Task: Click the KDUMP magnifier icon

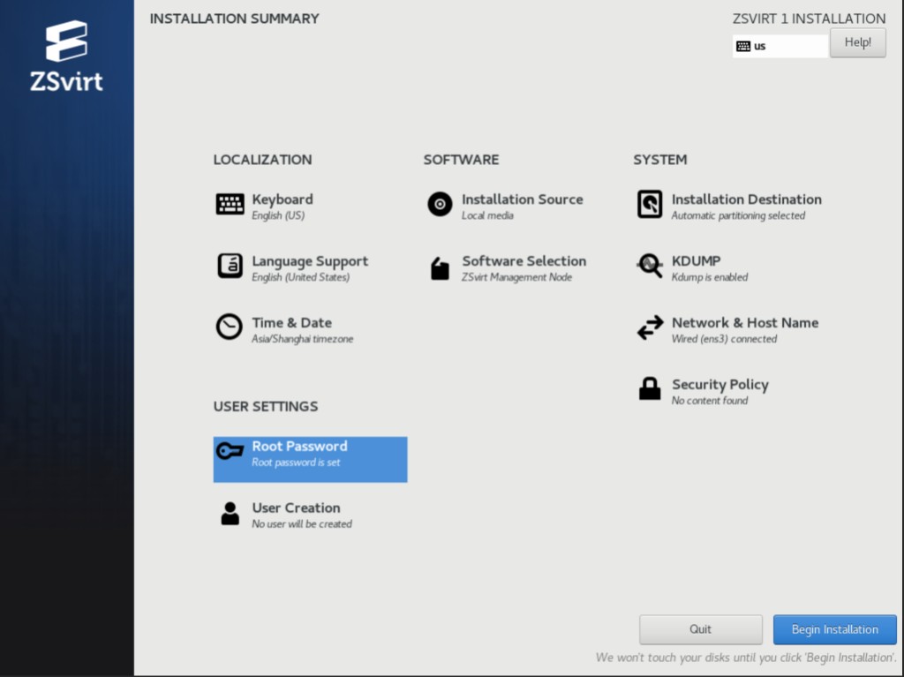Action: point(650,266)
